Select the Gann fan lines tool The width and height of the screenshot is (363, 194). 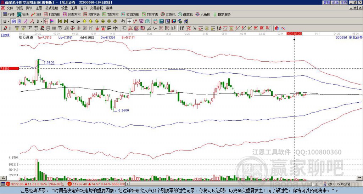(130, 28)
